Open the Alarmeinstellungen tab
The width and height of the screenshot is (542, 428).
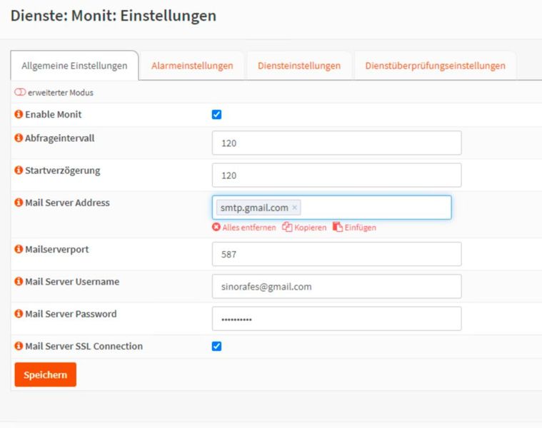(192, 66)
